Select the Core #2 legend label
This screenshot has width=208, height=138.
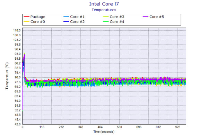point(77,22)
